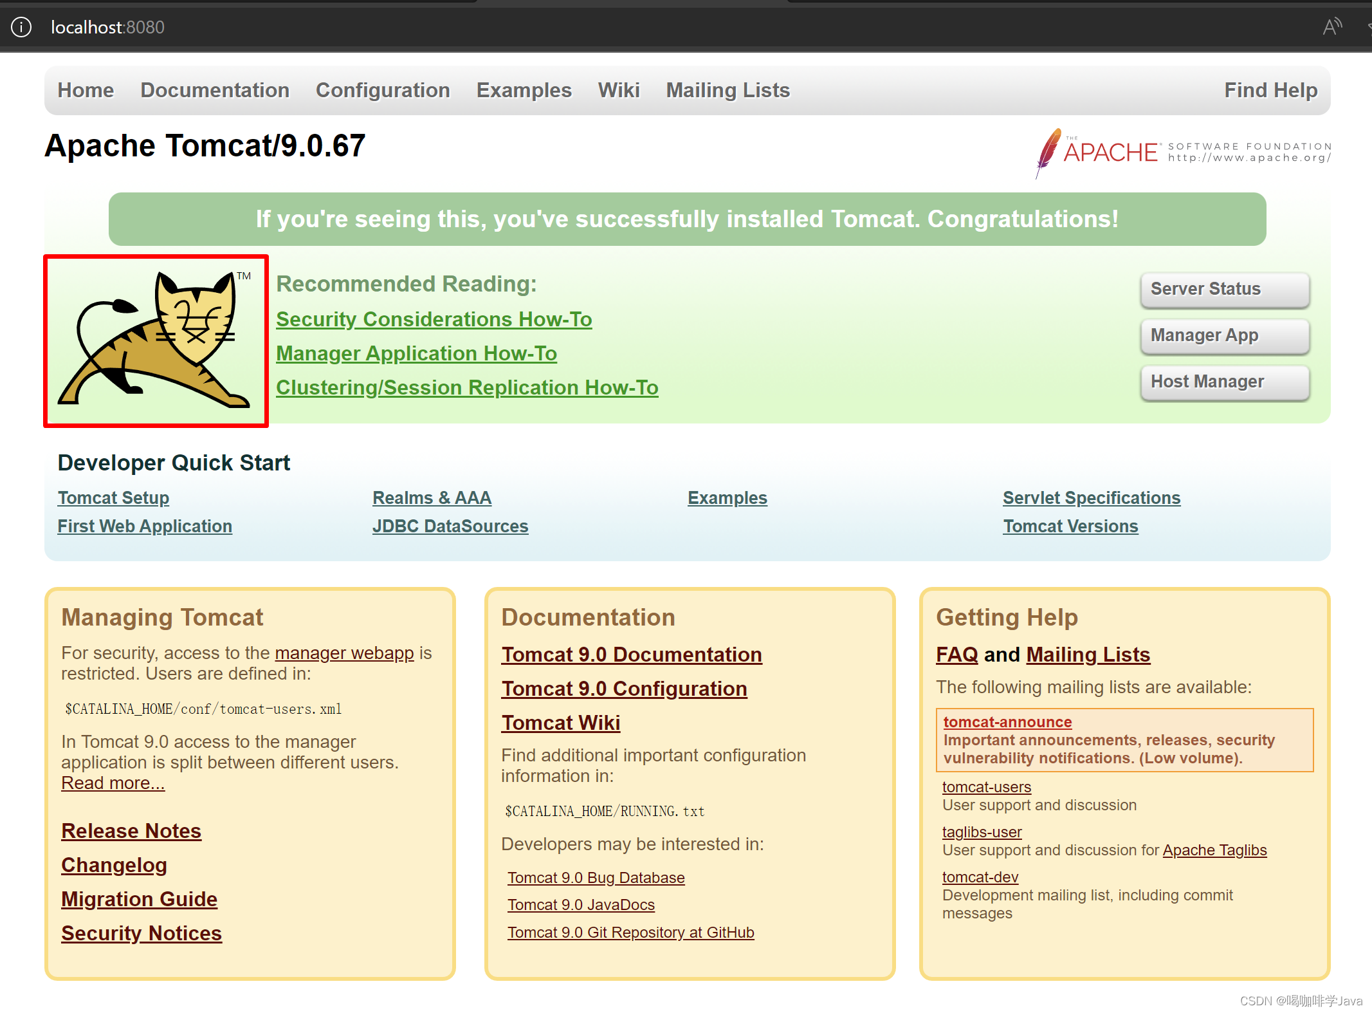The height and width of the screenshot is (1013, 1372).
Task: Open the Host Manager
Action: point(1224,382)
